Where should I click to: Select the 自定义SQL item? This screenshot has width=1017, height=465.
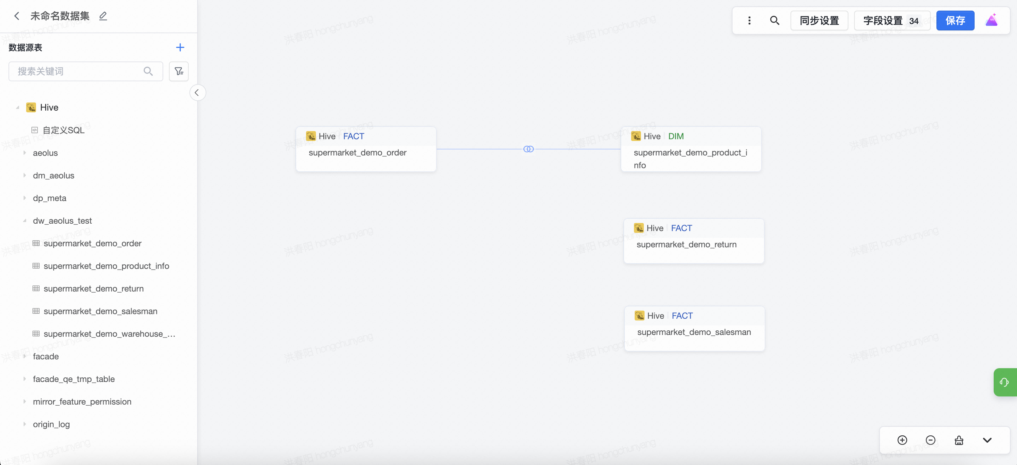[x=63, y=130]
